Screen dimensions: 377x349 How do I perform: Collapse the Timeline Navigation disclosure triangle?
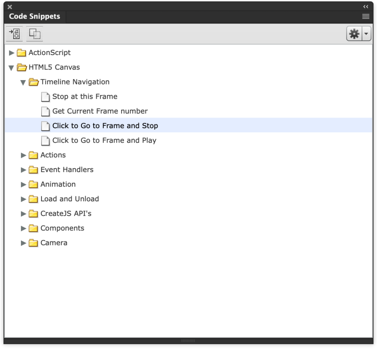(x=23, y=82)
